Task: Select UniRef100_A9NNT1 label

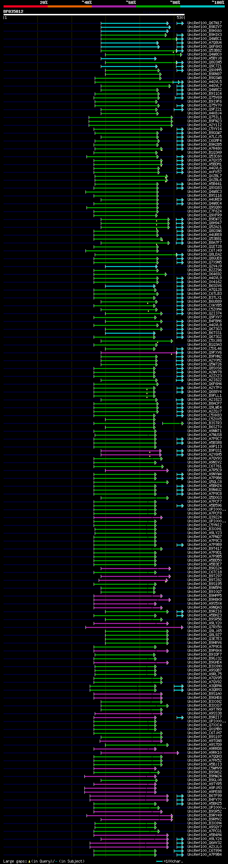Action: tap(204, 431)
